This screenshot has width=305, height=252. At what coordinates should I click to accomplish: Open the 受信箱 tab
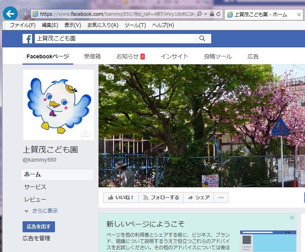pos(93,57)
